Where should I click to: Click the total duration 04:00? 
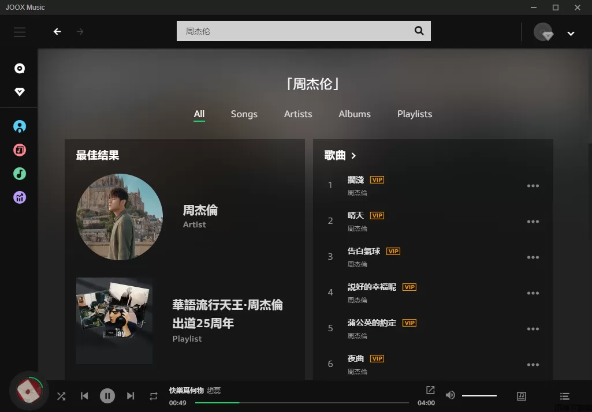(426, 403)
